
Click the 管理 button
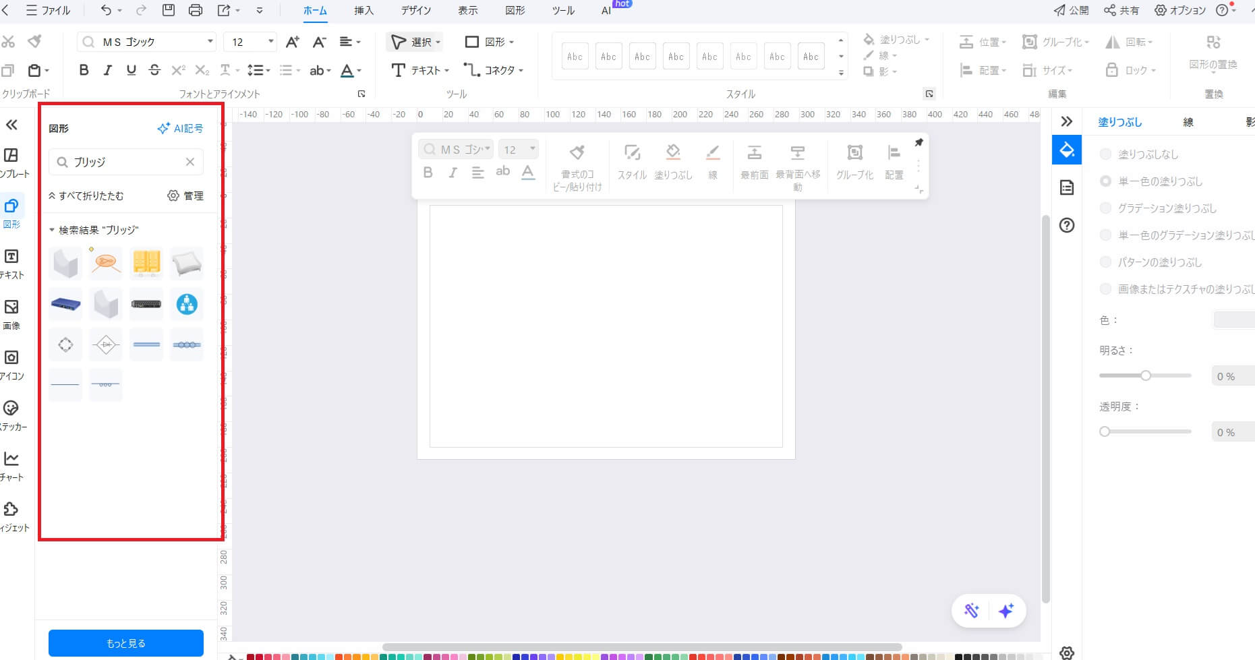[x=185, y=196]
